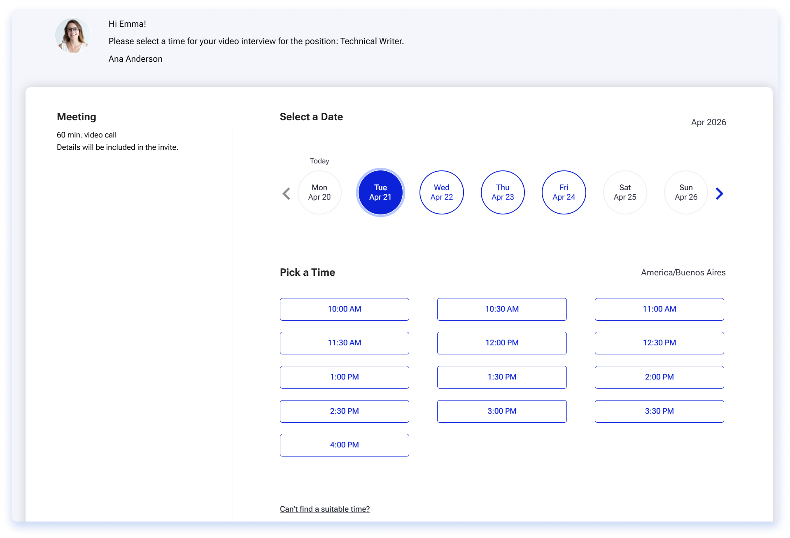Click the "Meeting" heading
The width and height of the screenshot is (790, 538).
pos(77,117)
